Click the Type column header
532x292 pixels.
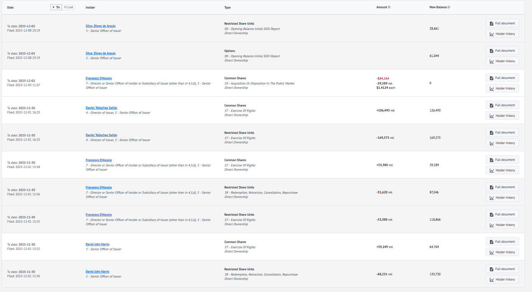(228, 8)
